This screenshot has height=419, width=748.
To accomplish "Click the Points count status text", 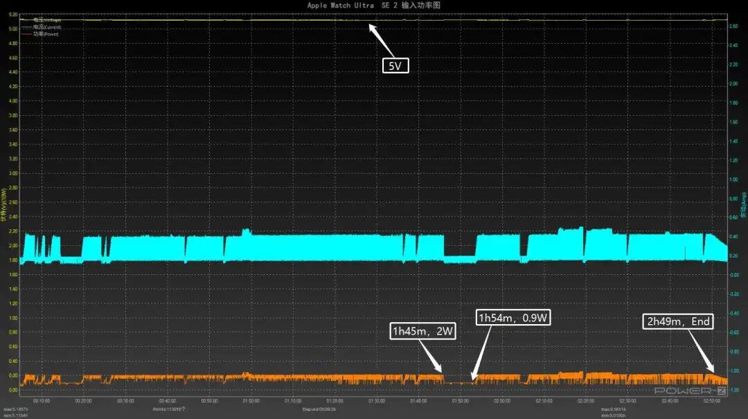I will click(170, 409).
